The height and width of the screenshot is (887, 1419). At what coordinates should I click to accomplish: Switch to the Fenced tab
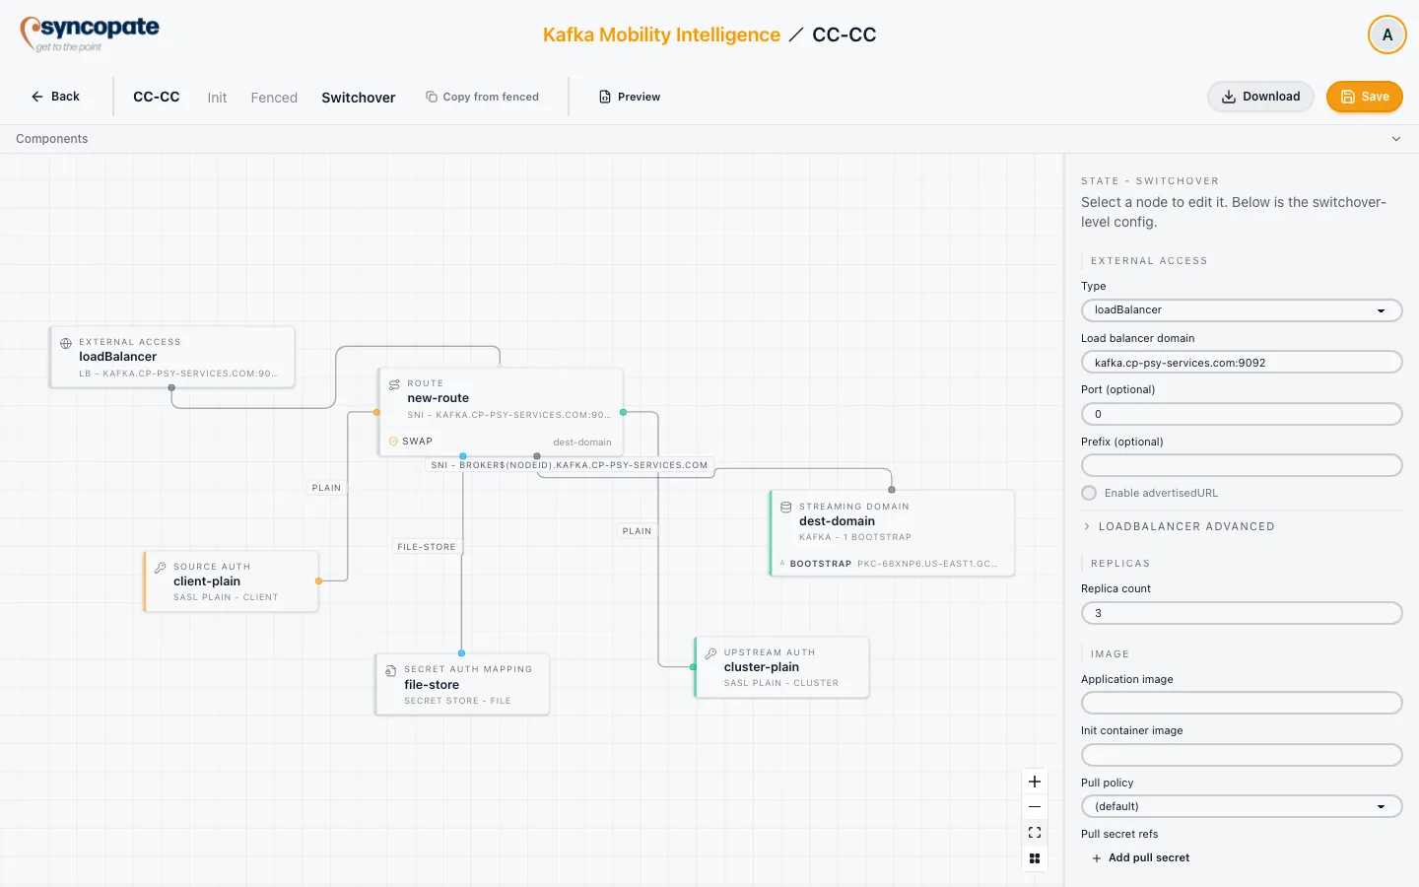(x=274, y=98)
